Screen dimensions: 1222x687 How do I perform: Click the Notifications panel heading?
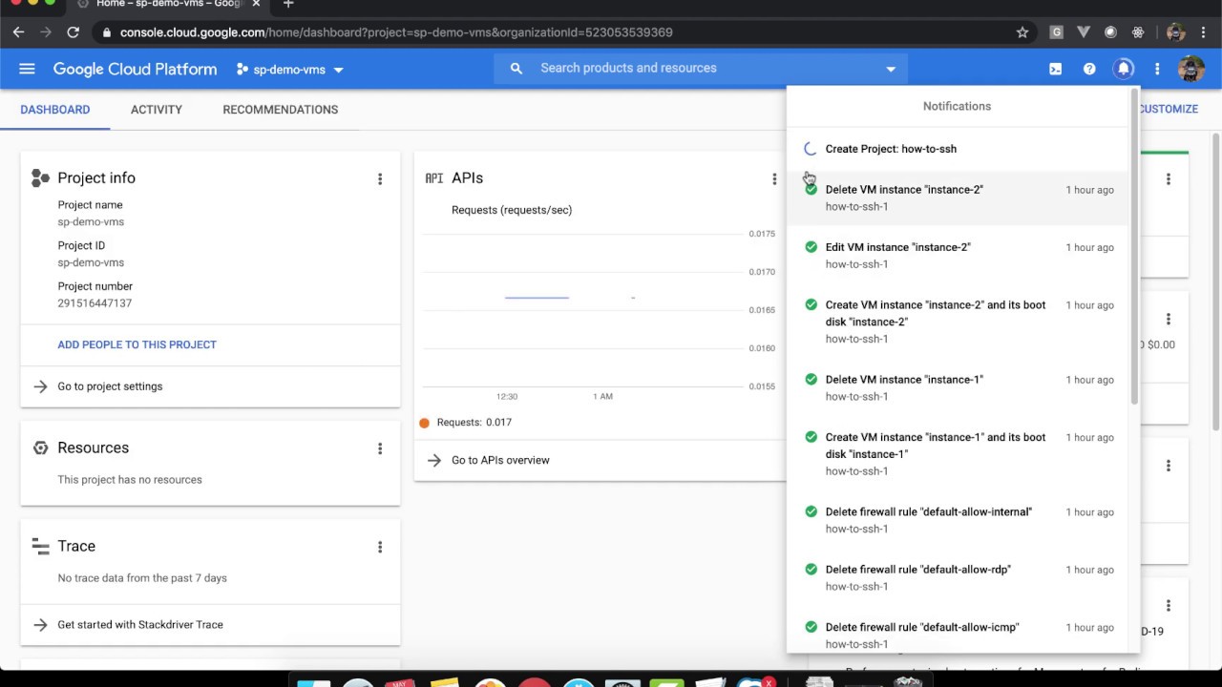tap(957, 107)
